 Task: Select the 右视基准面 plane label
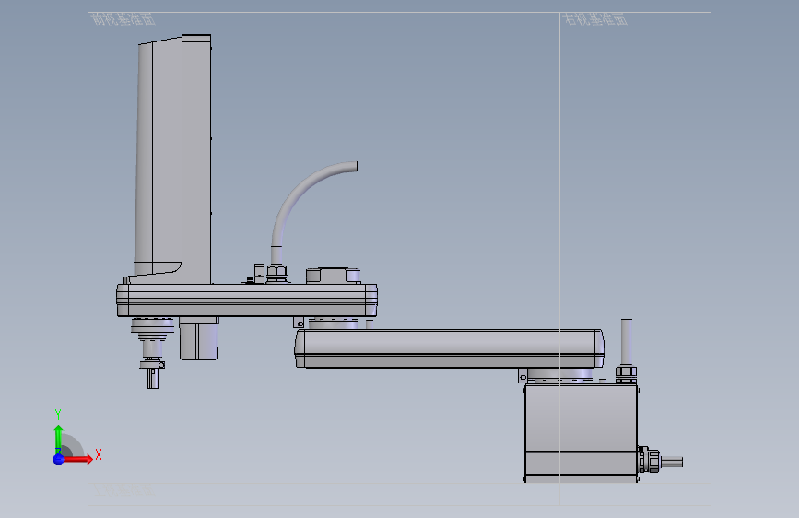coord(594,19)
